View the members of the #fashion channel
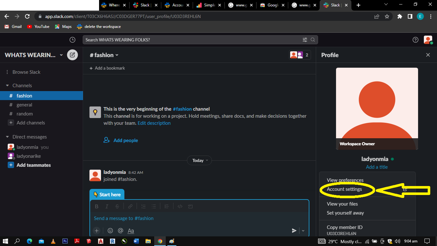Viewport: 437px width, 246px height. (x=300, y=55)
